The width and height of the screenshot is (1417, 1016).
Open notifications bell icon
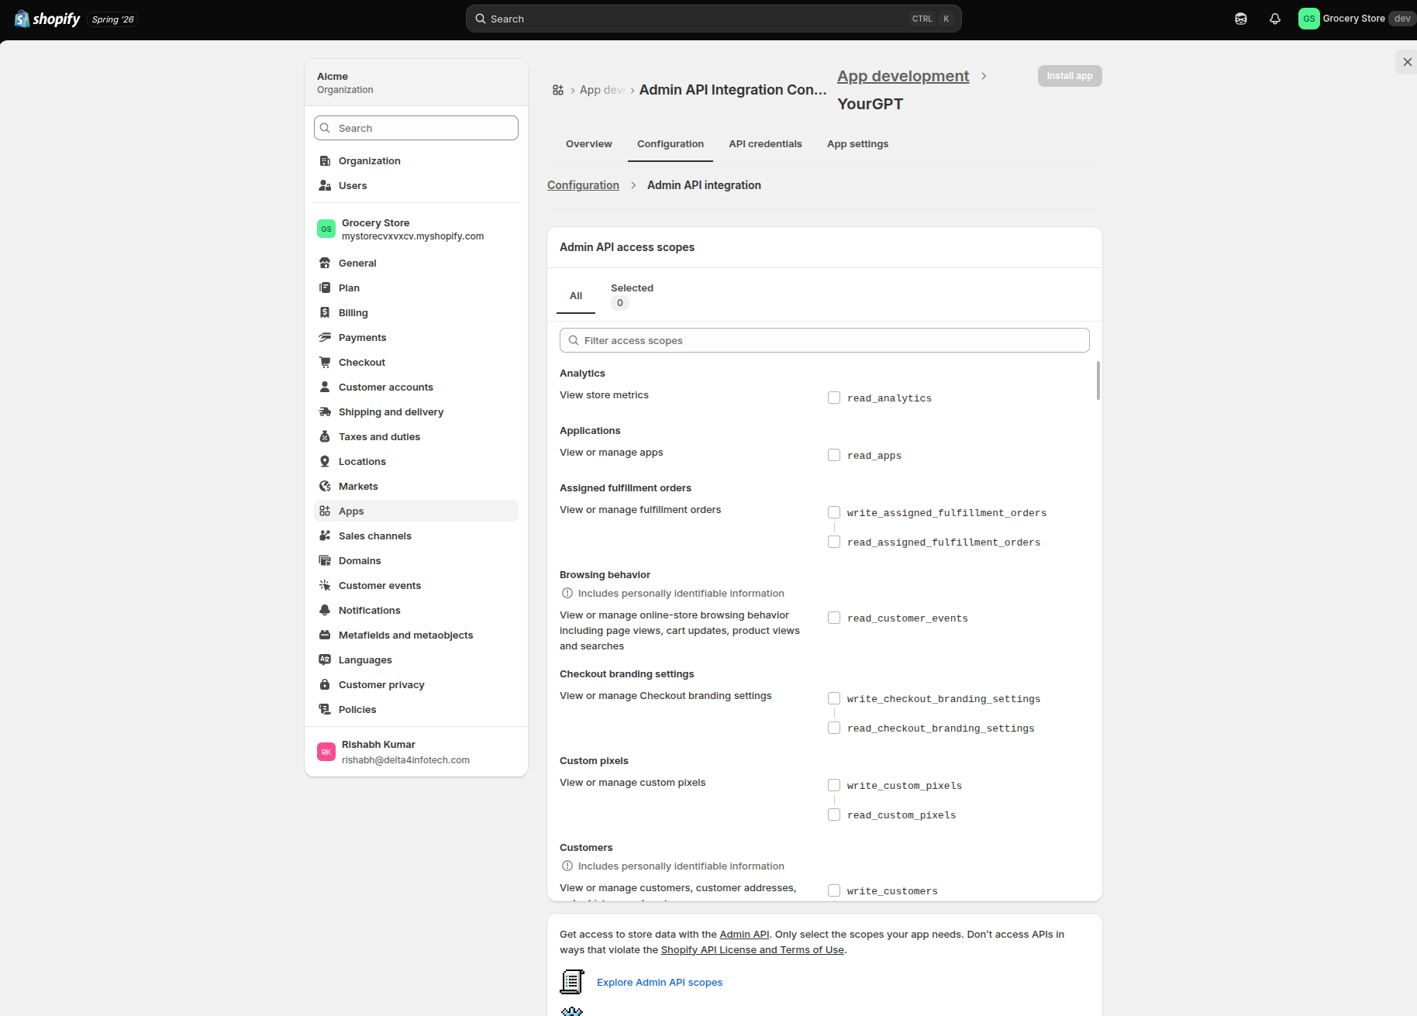[x=1275, y=19]
